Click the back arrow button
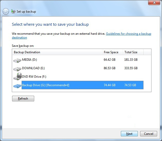The width and height of the screenshot is (162, 141). pyautogui.click(x=6, y=11)
